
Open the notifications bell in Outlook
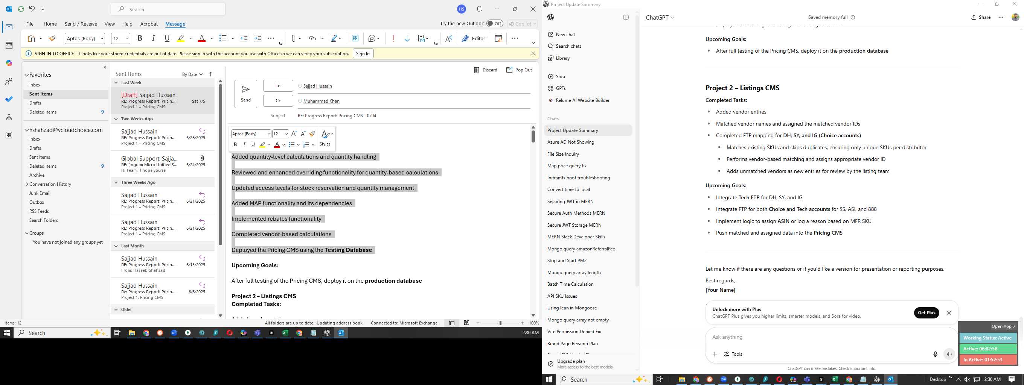pos(479,9)
